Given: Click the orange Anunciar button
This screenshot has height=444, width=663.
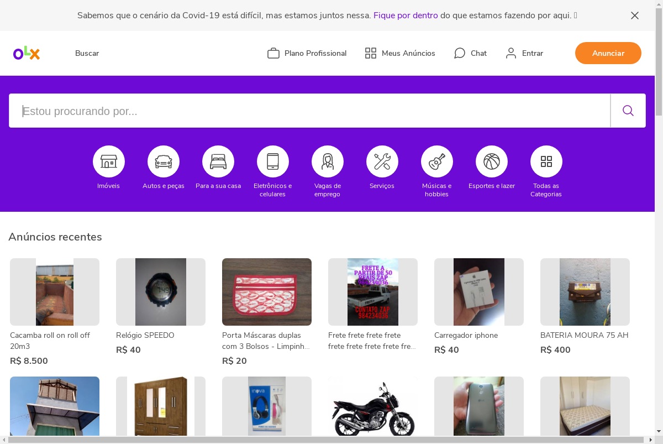Looking at the screenshot, I should pyautogui.click(x=608, y=53).
